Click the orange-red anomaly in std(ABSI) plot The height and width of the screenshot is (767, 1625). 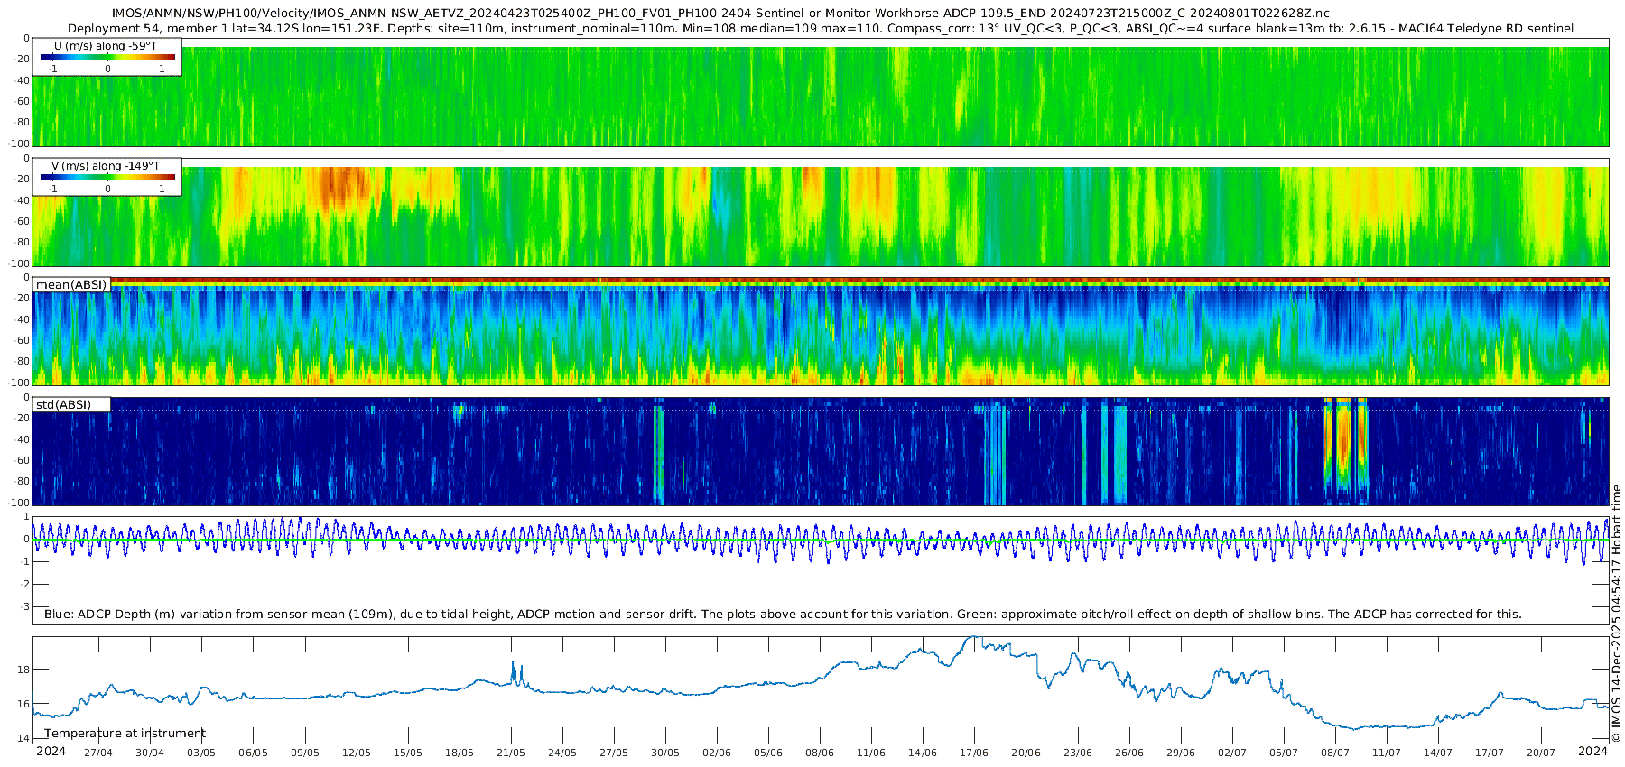[1343, 442]
